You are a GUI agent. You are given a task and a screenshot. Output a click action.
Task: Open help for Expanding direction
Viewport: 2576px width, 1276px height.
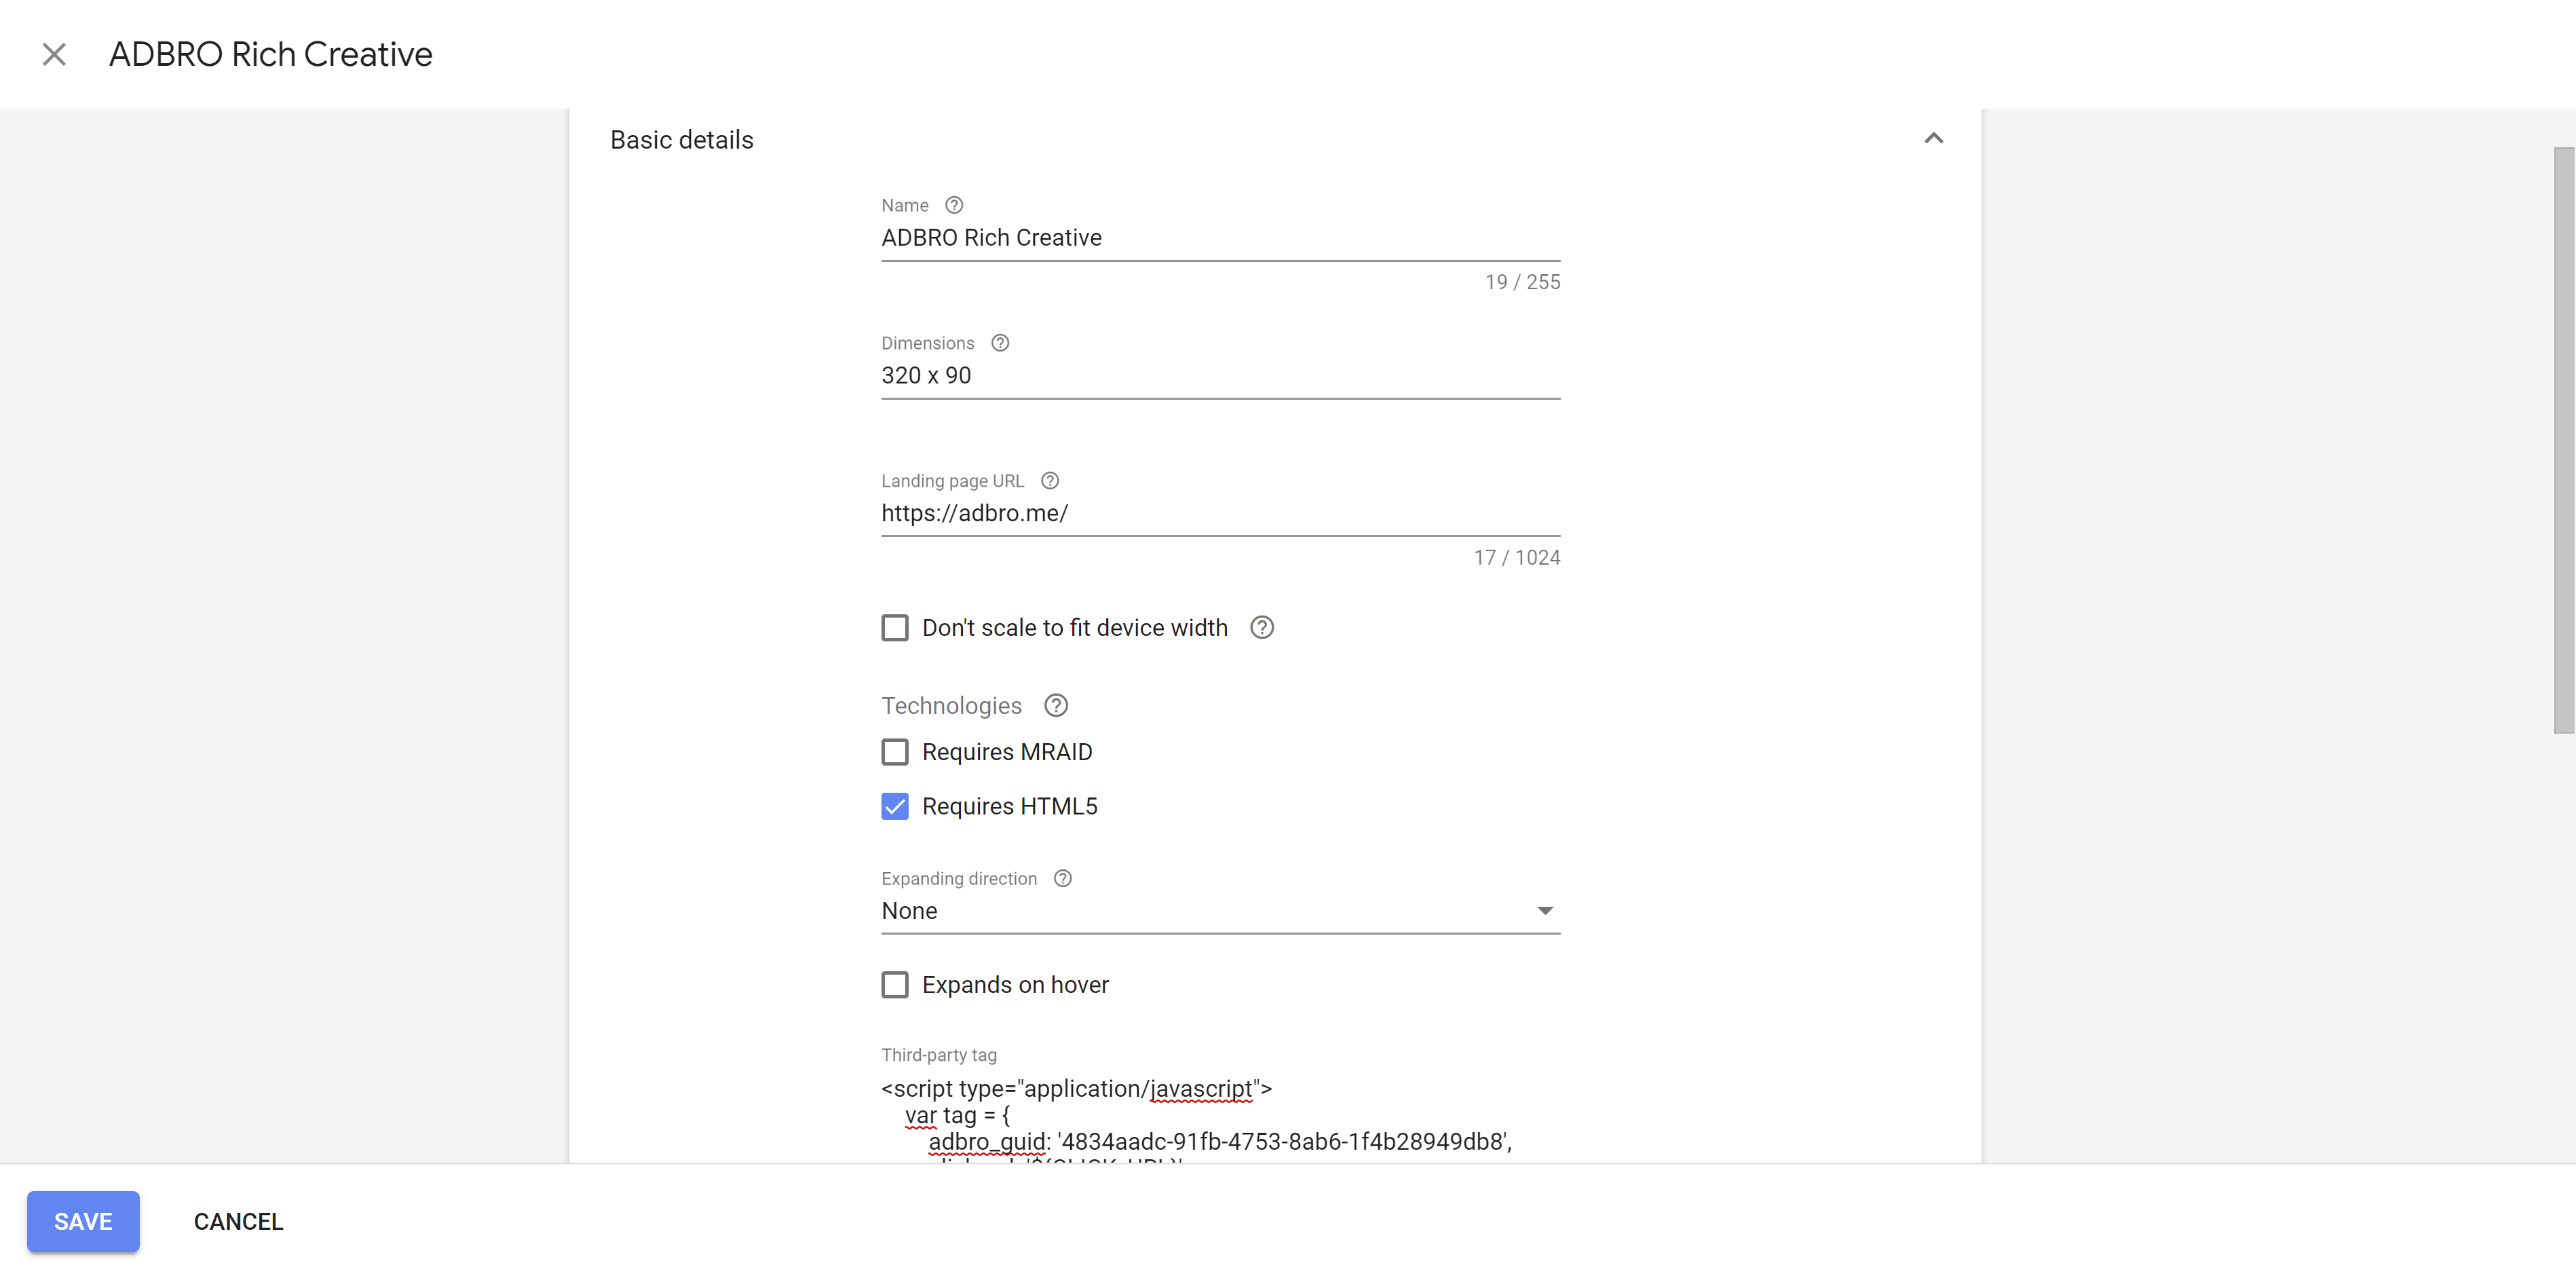1063,878
